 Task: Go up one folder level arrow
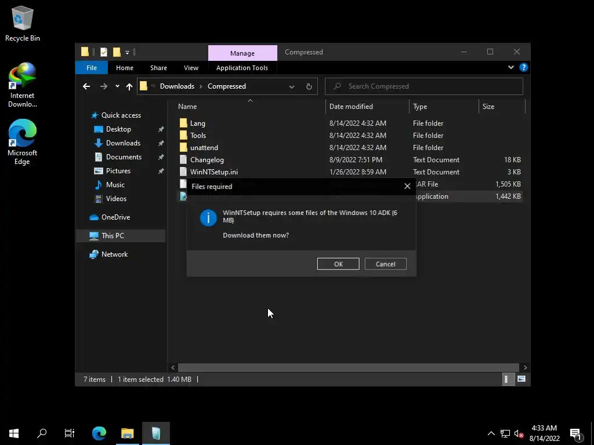129,87
